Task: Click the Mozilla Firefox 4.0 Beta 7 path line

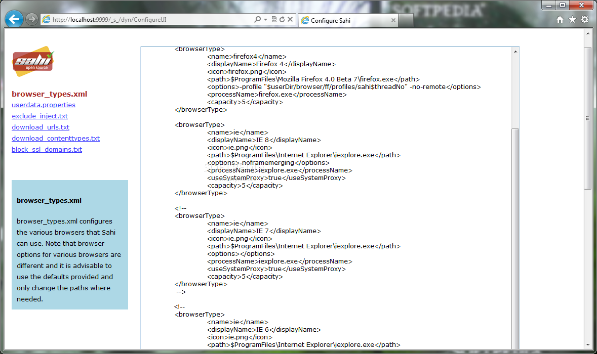Action: tap(313, 79)
